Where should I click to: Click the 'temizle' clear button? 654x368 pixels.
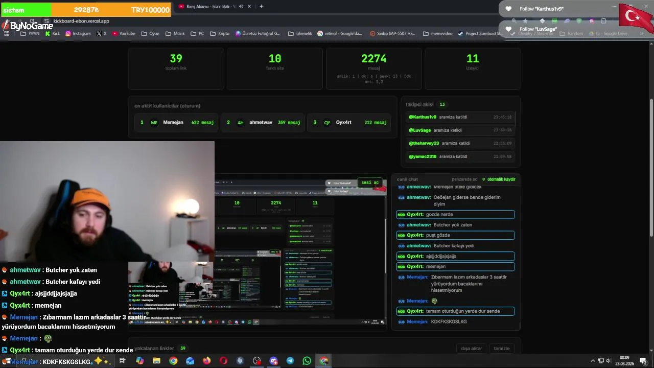501,349
